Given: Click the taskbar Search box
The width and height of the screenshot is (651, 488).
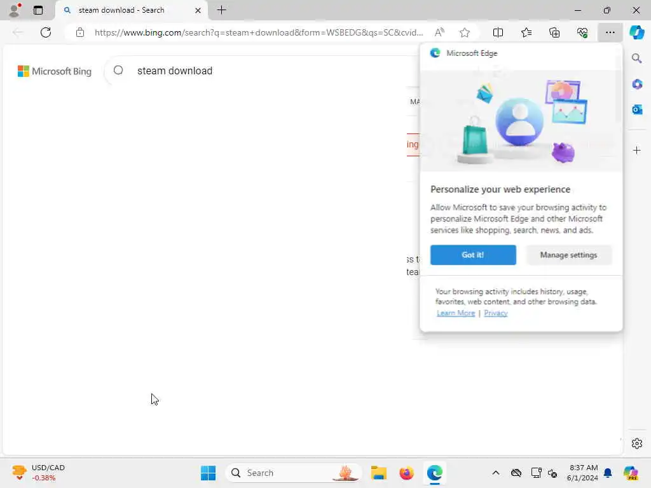Looking at the screenshot, I should point(293,473).
